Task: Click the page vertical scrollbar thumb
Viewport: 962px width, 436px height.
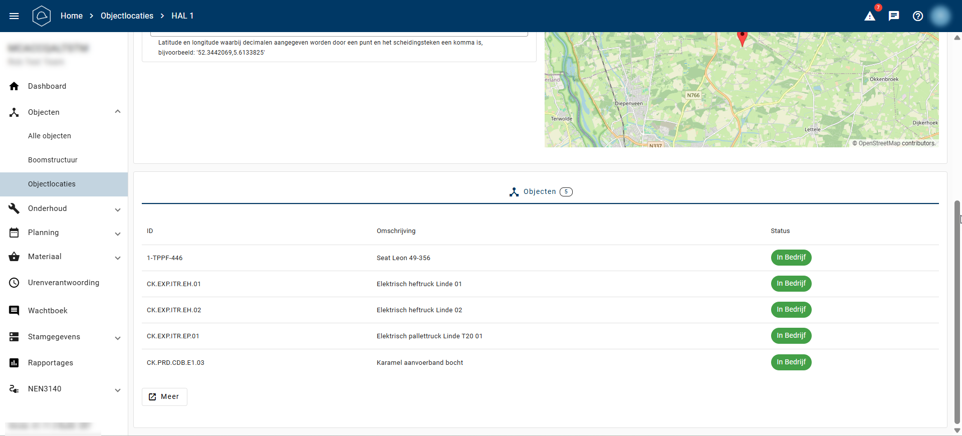Action: pyautogui.click(x=957, y=311)
